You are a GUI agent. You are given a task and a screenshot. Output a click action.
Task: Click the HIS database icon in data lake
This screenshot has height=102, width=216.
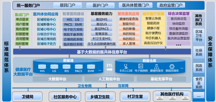click(x=42, y=67)
